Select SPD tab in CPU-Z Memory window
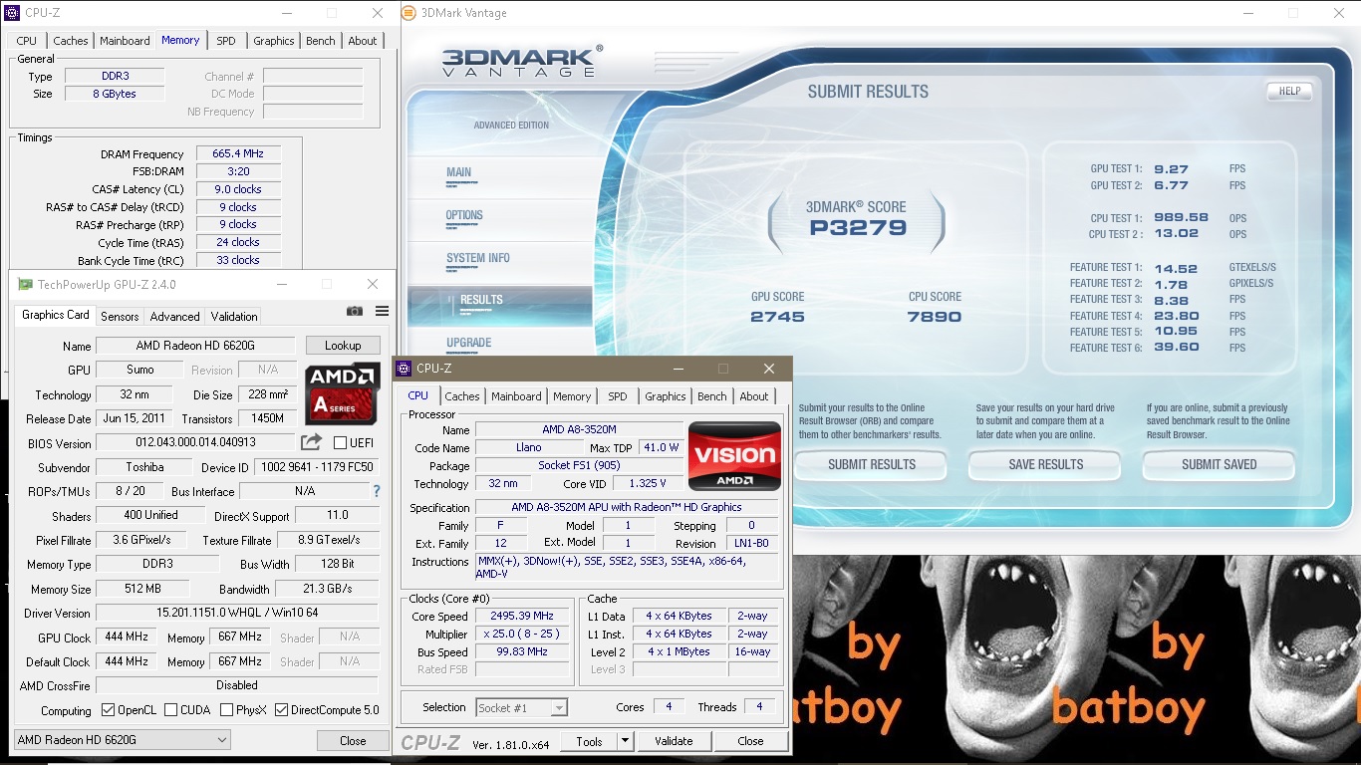The width and height of the screenshot is (1361, 765). (226, 41)
